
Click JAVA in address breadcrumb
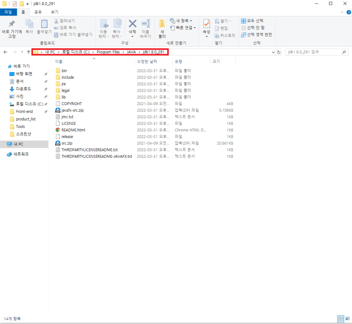[x=131, y=52]
